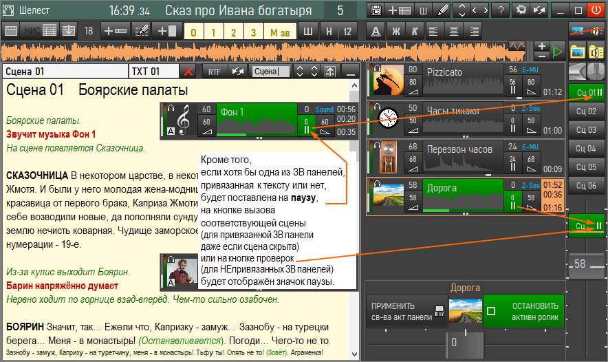Click the Дорога waveform progress bar
This screenshot has height=362, width=608.
463,211
